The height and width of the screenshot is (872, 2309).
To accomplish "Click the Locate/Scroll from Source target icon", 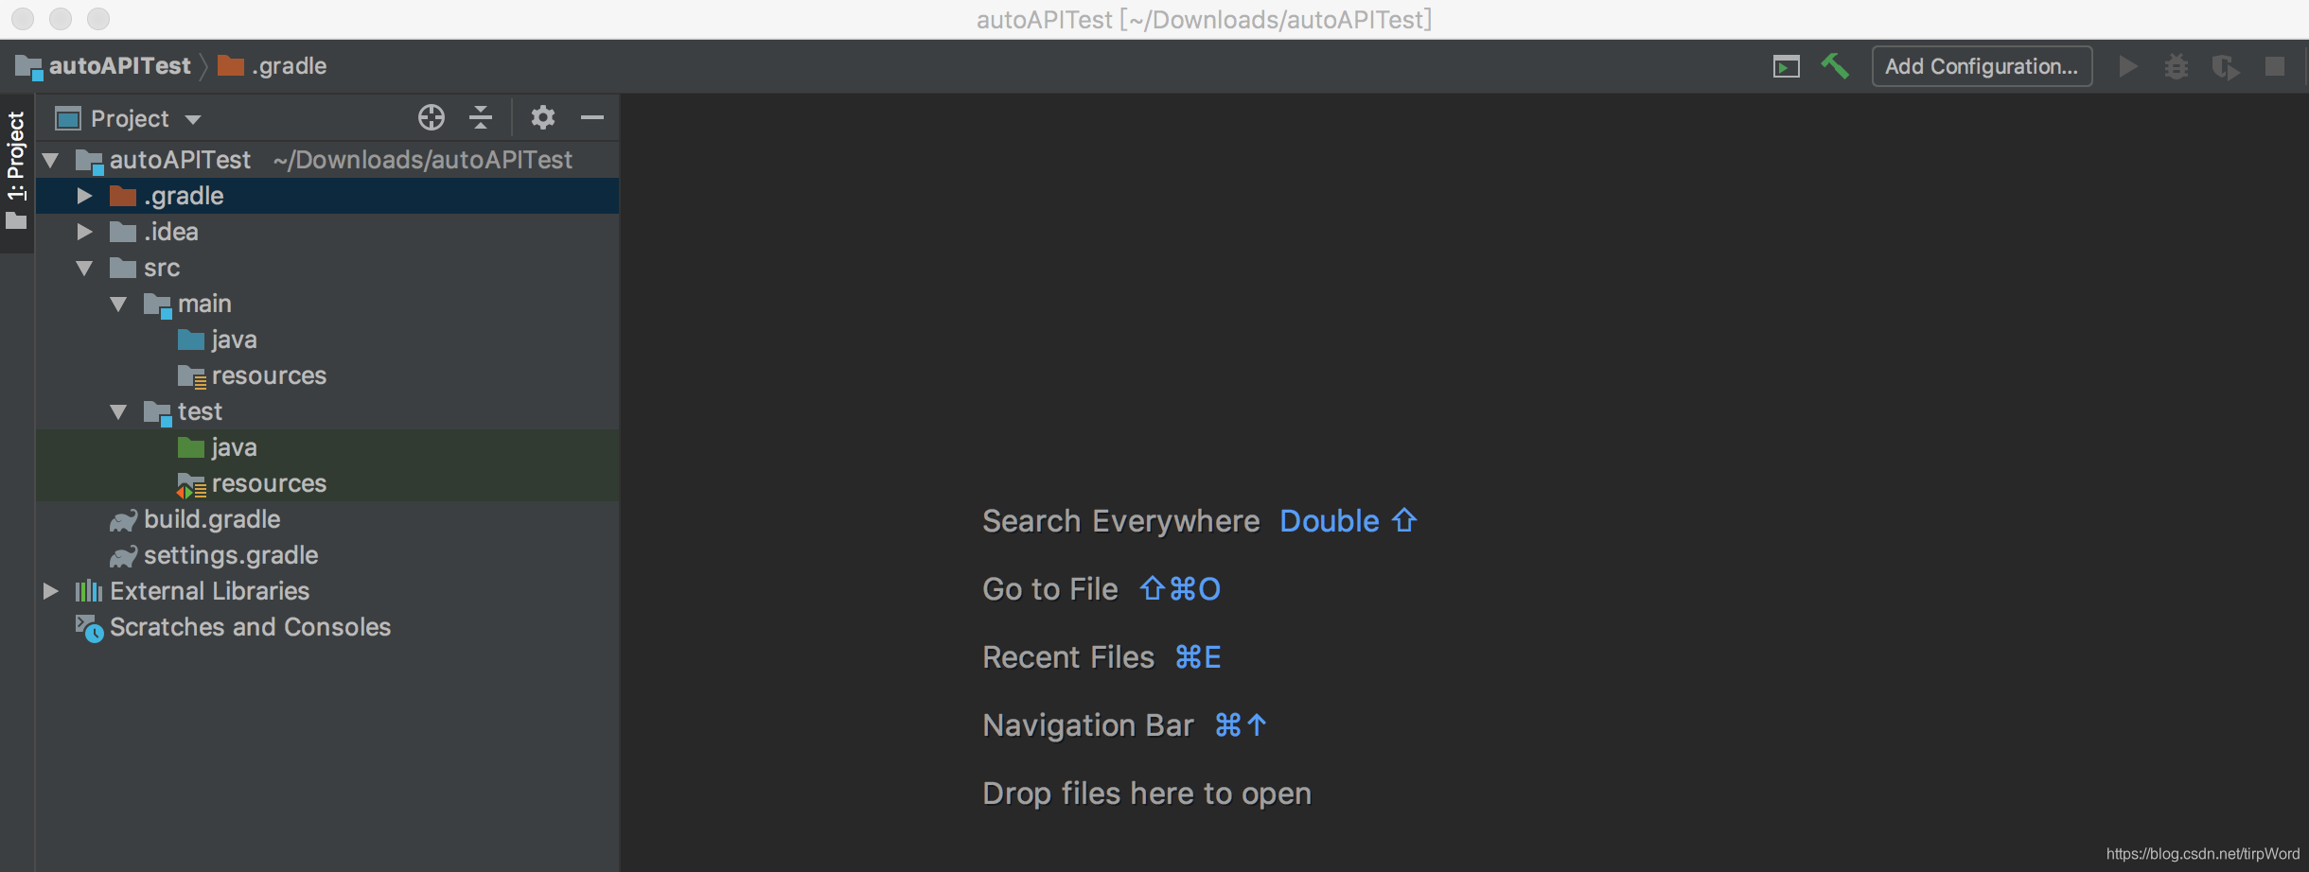I will click(x=432, y=117).
